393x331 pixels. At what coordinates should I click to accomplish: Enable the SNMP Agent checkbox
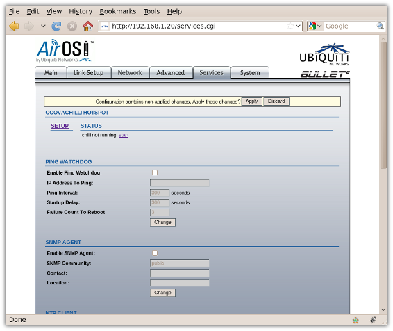[155, 253]
